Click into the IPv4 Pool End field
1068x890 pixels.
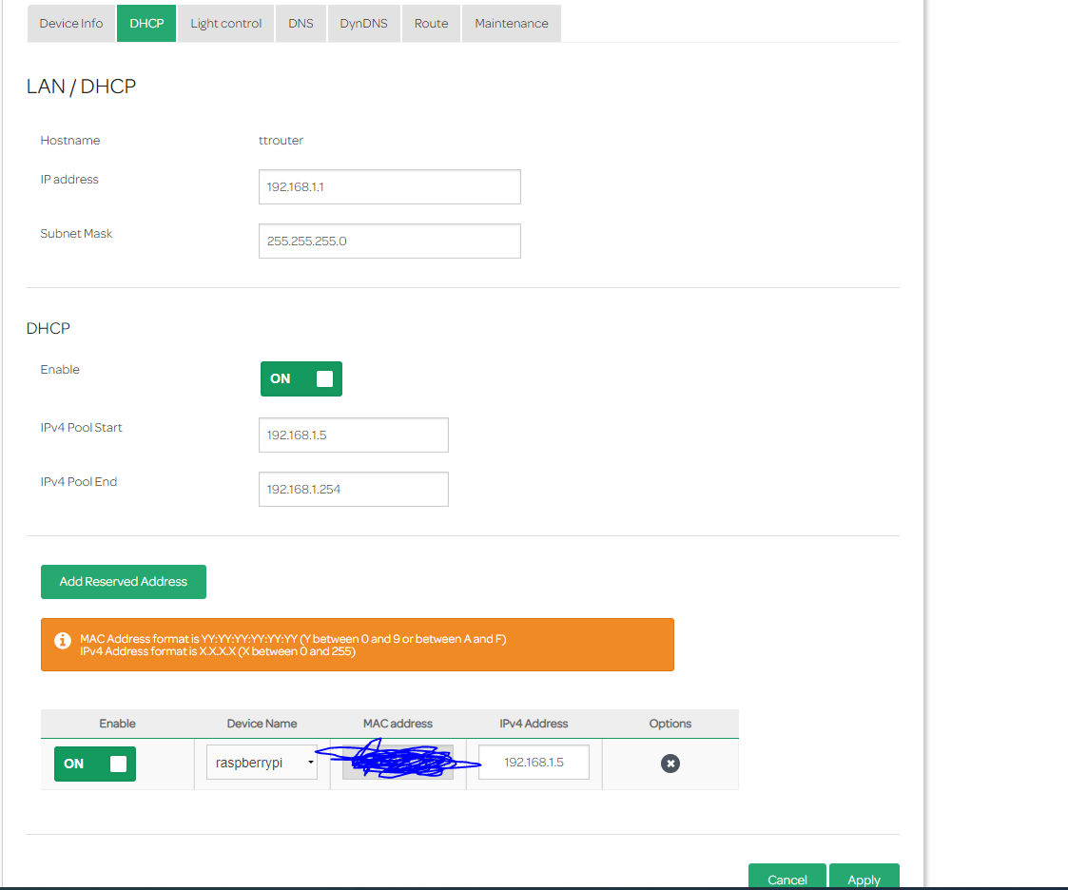[x=353, y=490]
